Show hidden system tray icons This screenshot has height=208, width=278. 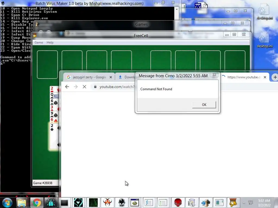pos(244,203)
